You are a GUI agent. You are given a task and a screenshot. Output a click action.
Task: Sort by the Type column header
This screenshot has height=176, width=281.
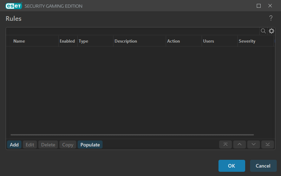tap(95, 41)
